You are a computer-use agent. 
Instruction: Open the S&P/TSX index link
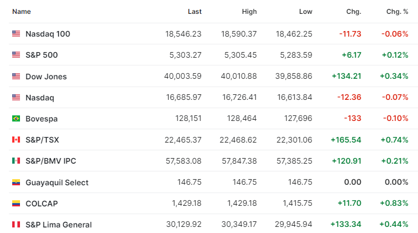click(42, 140)
